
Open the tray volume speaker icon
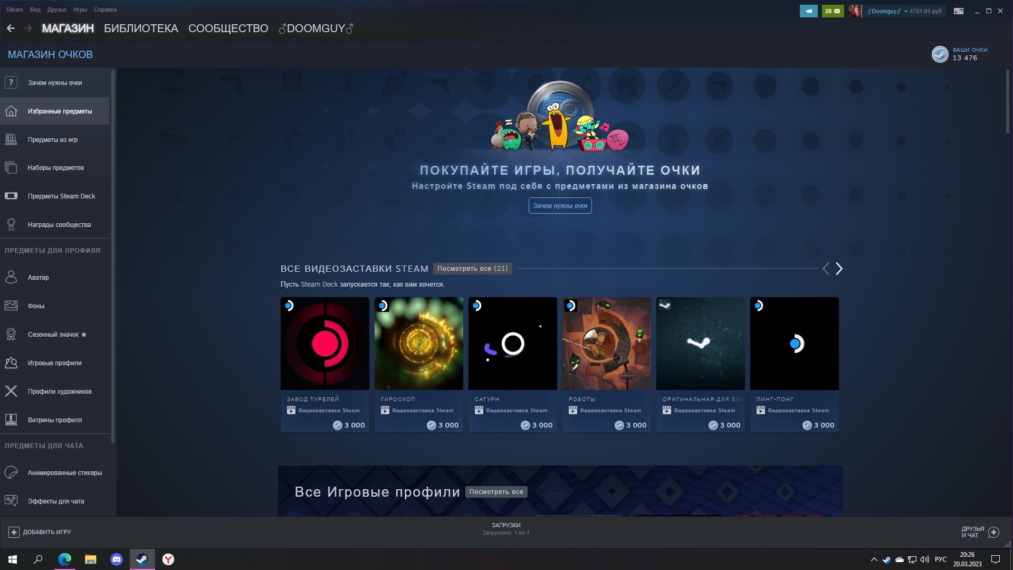[924, 559]
